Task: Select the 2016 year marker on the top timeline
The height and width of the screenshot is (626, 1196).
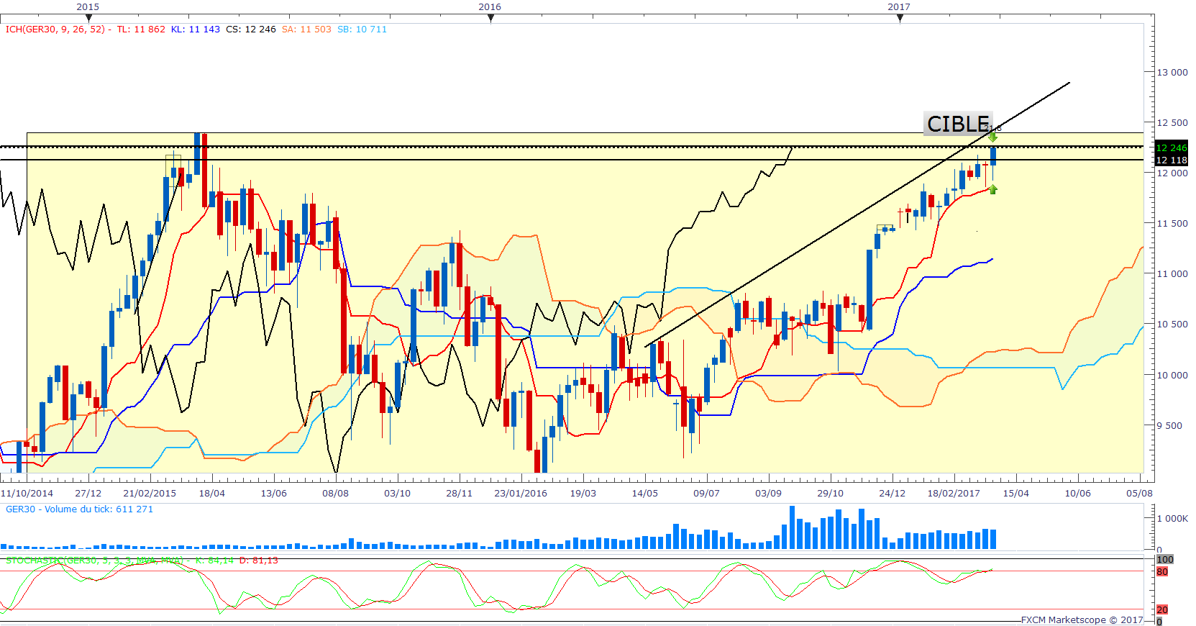Action: tap(490, 6)
